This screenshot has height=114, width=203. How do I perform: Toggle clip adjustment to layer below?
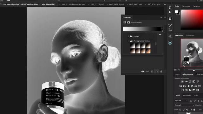(143, 72)
